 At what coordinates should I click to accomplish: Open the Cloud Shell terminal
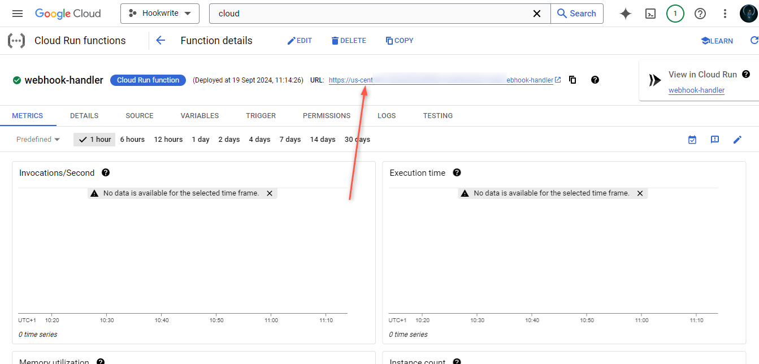click(x=650, y=13)
